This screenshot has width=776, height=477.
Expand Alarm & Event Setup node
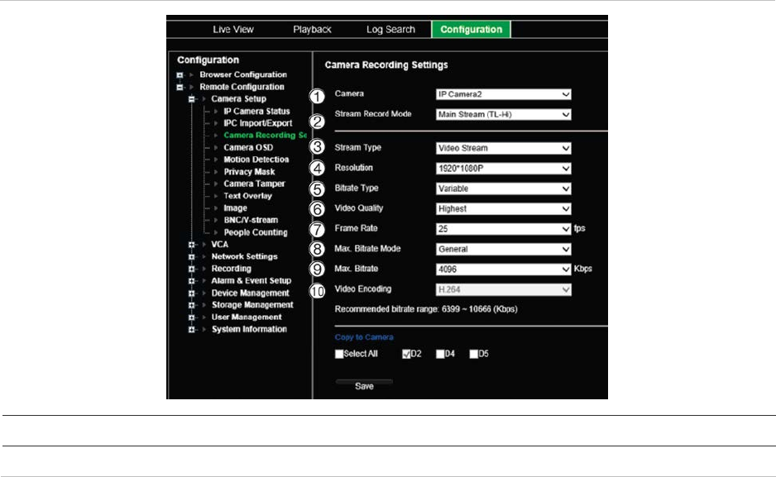[x=192, y=281]
